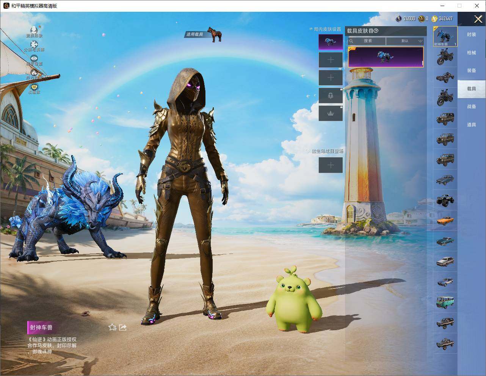Click the locked slot with crown emblem
486x376 pixels.
(331, 113)
